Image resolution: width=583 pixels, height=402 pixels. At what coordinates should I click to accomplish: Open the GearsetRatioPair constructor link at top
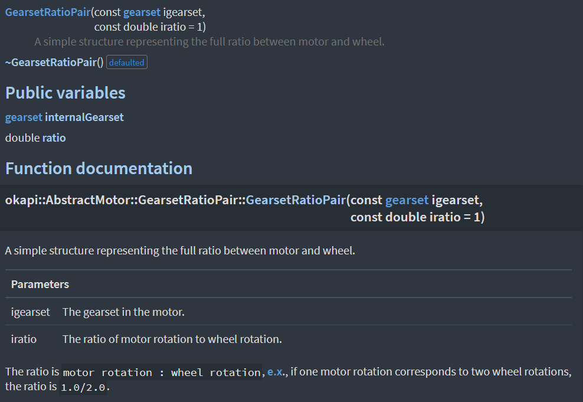pos(48,12)
